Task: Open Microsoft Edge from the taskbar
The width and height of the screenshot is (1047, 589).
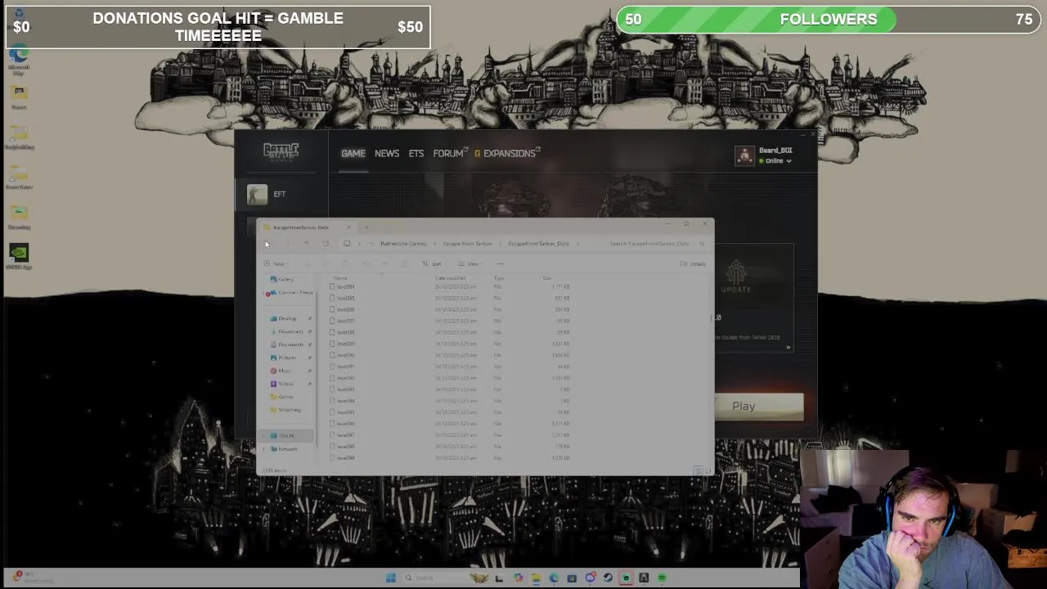Action: (554, 578)
